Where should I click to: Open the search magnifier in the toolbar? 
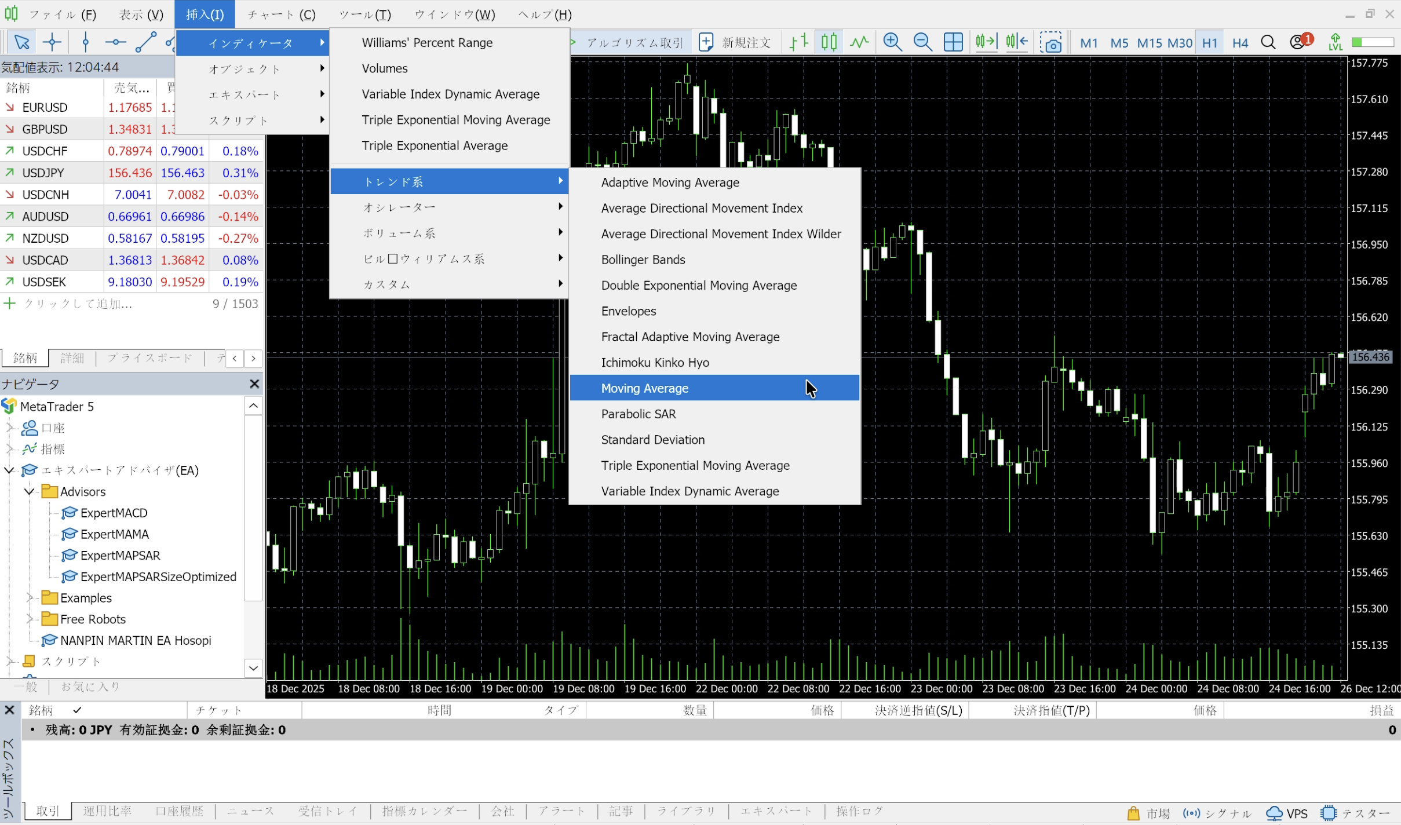(x=1268, y=42)
